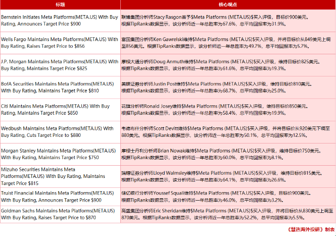Select the Wedbush Maintains Meta title cell
This screenshot has height=236, width=336.
tap(60, 132)
